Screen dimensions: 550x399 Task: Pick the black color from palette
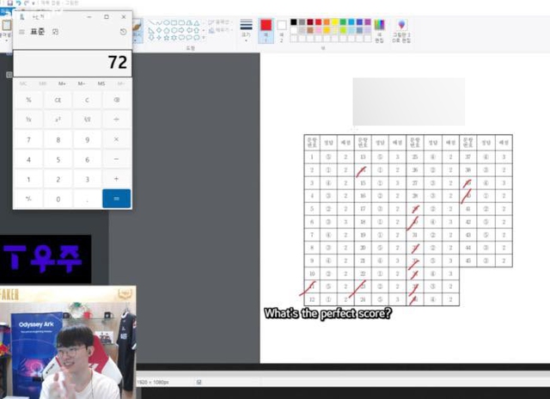coord(294,21)
